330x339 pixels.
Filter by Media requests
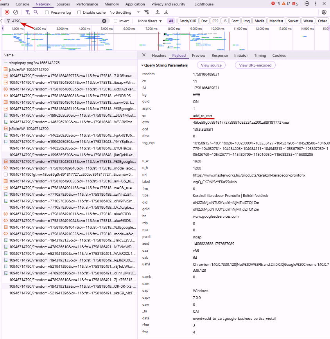point(259,21)
